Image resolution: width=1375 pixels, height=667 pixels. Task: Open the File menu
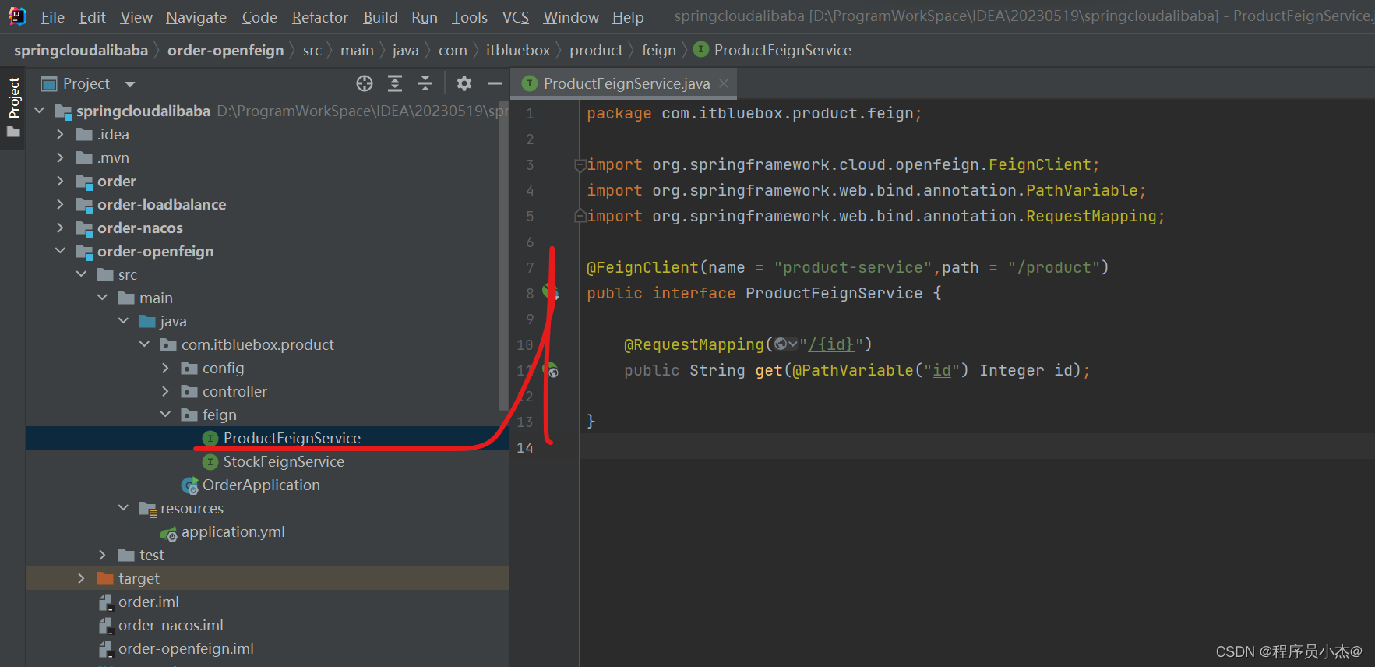click(52, 17)
